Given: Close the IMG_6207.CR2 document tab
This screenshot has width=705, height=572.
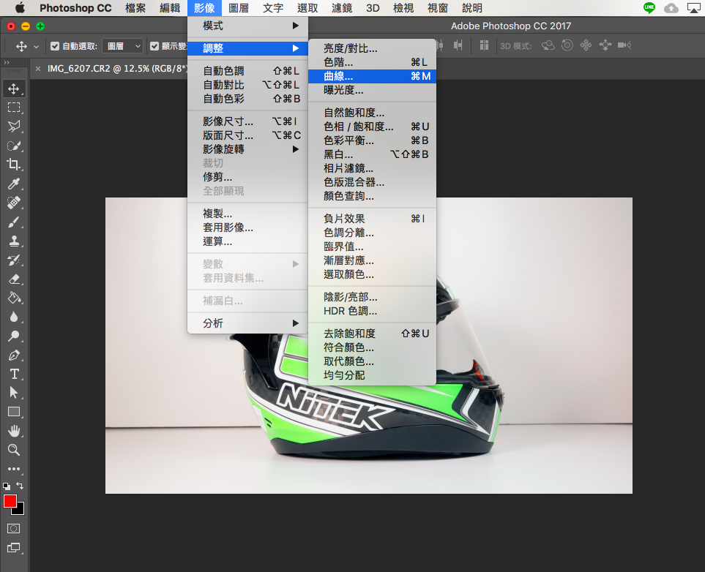Looking at the screenshot, I should pos(38,69).
